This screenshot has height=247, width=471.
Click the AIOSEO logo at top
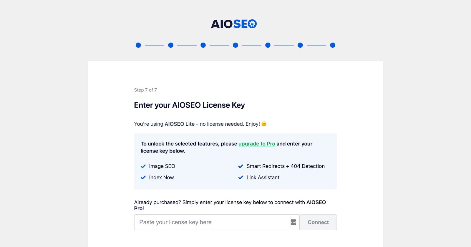[234, 24]
